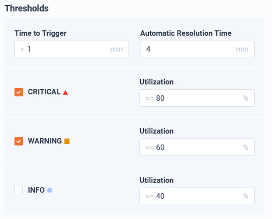272x219 pixels.
Task: Click the percent sign in the 40 field
Action: 246,196
